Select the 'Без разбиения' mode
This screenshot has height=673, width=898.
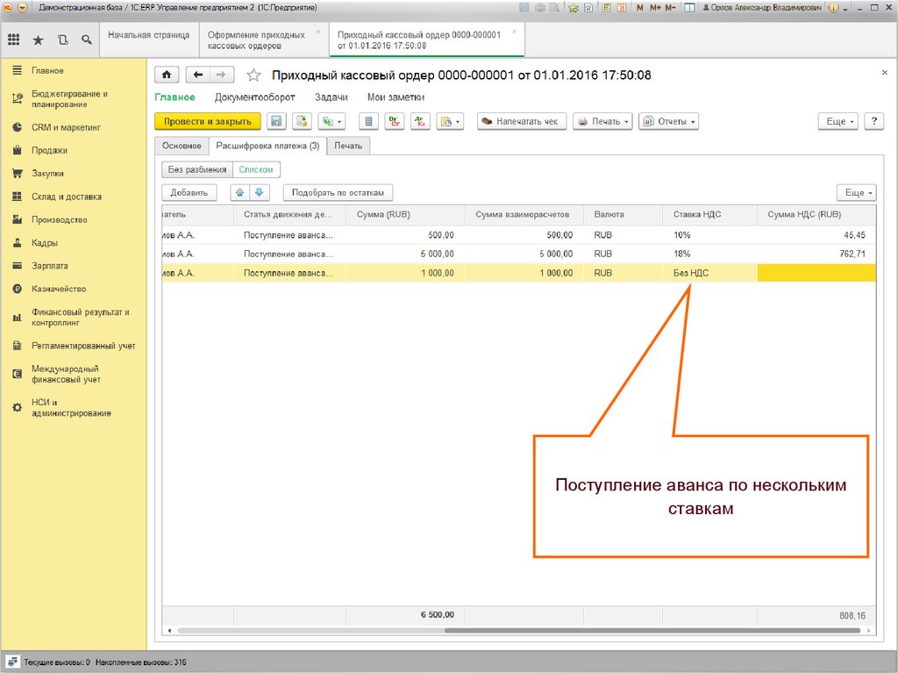pyautogui.click(x=197, y=170)
